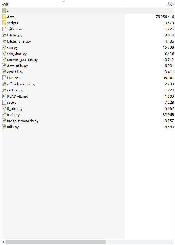Click the utils.py Python file icon
Viewport: 175px width, 245px height.
pyautogui.click(x=4, y=127)
